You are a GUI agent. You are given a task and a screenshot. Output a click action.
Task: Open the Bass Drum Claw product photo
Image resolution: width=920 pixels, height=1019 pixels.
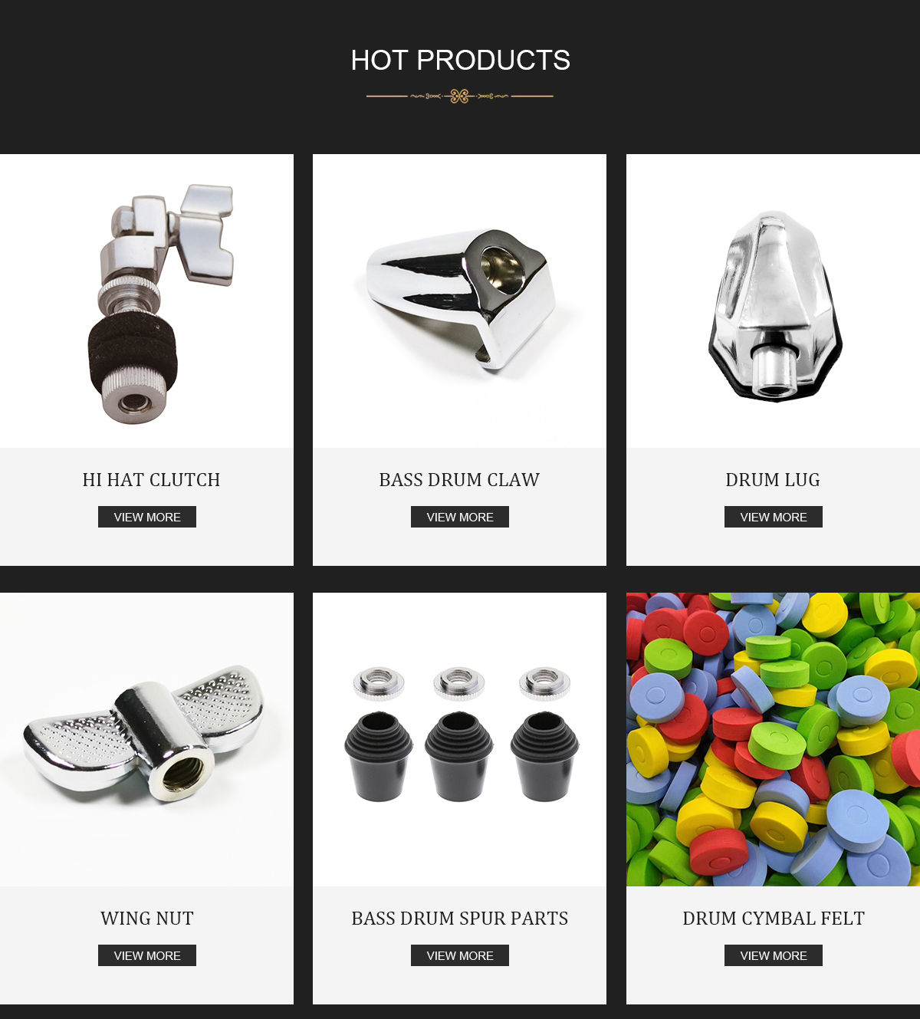point(459,301)
